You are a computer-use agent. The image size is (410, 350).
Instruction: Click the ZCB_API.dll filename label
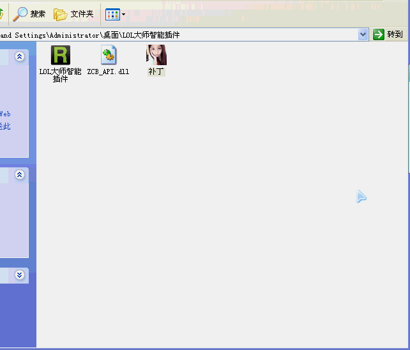[108, 72]
